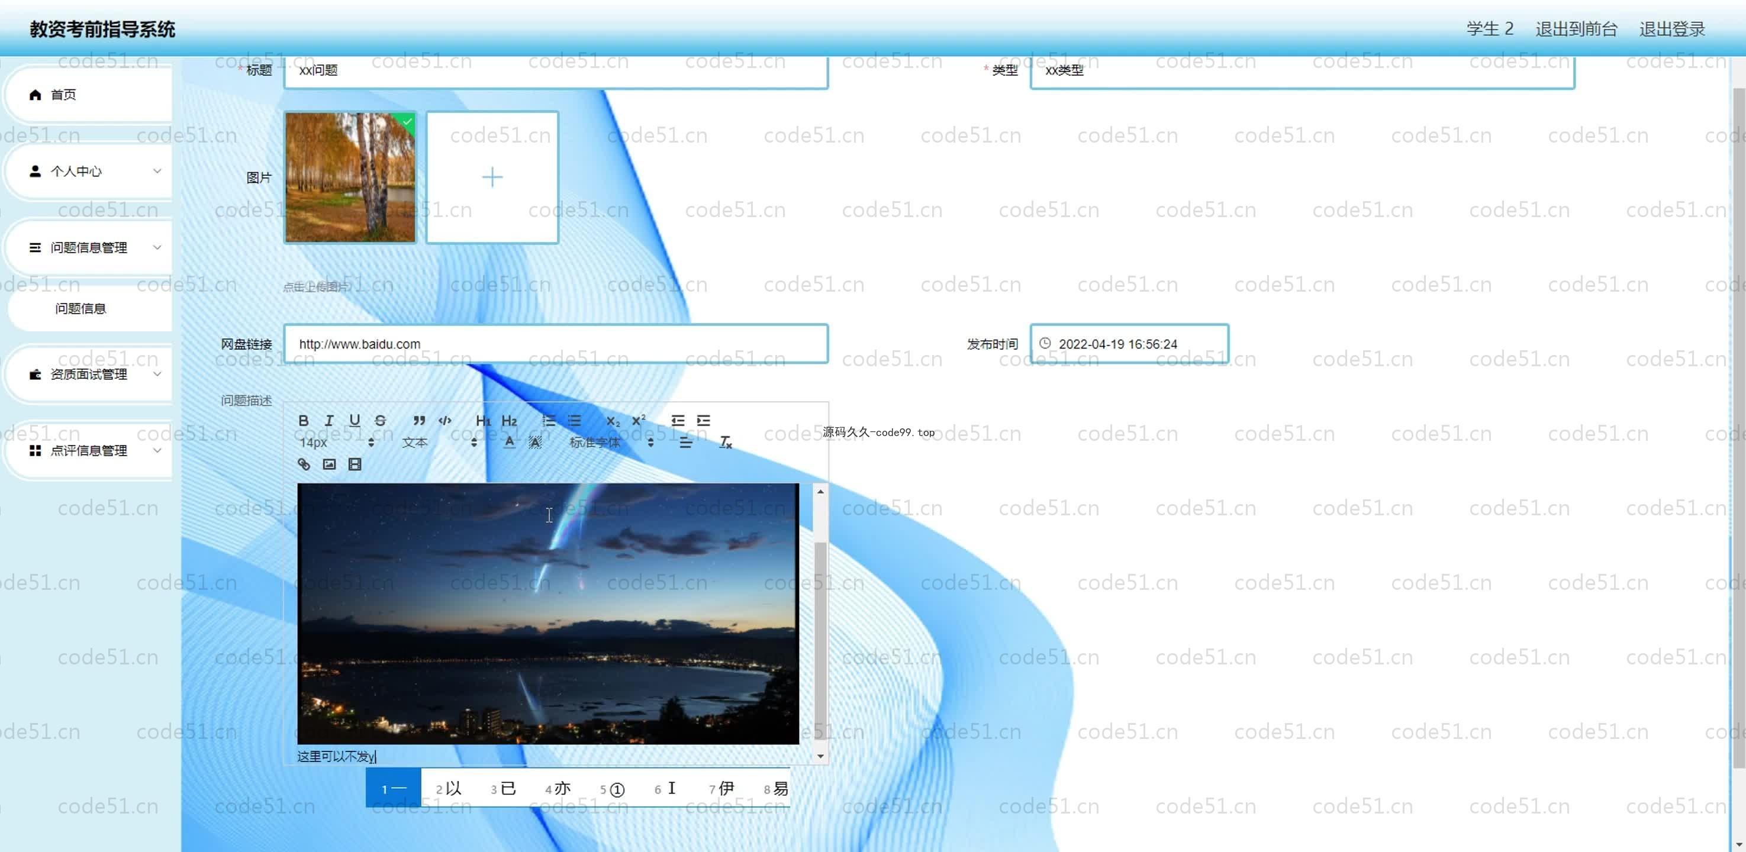The image size is (1746, 852).
Task: Apply subscript formatting
Action: pyautogui.click(x=613, y=420)
